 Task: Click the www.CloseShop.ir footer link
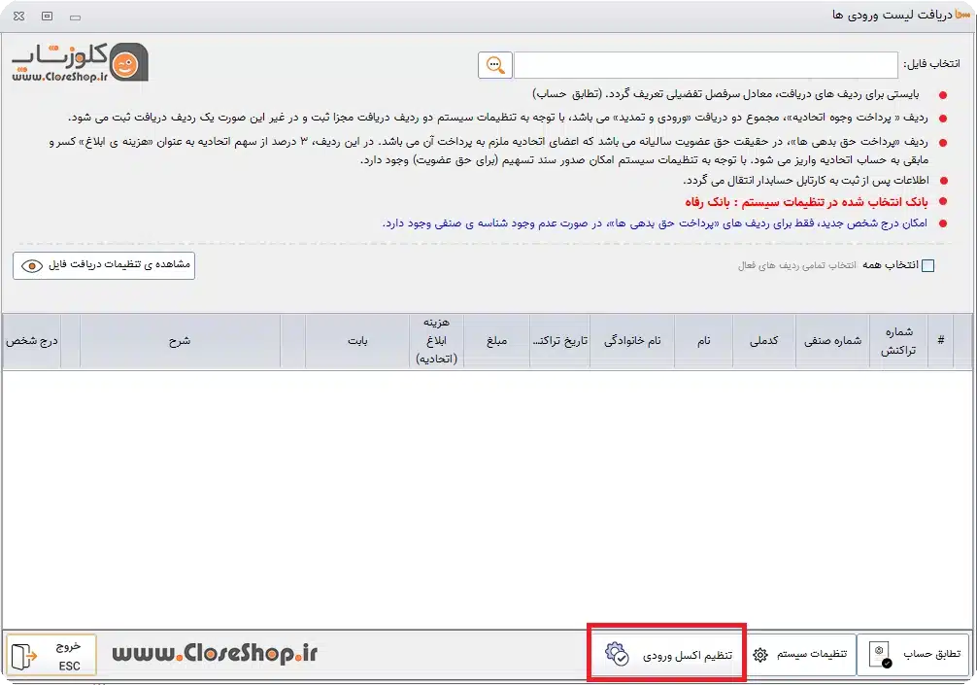(215, 653)
